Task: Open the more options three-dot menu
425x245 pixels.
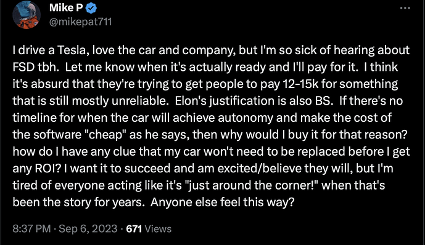Action: click(405, 8)
